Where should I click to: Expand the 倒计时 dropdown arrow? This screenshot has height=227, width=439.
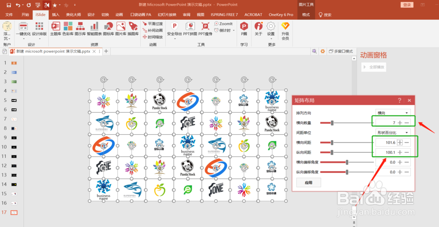[x=234, y=30]
